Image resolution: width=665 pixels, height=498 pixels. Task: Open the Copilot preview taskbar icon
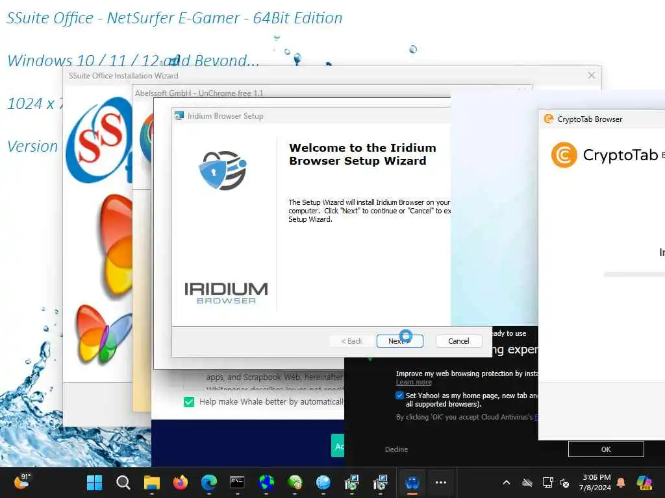pyautogui.click(x=644, y=482)
